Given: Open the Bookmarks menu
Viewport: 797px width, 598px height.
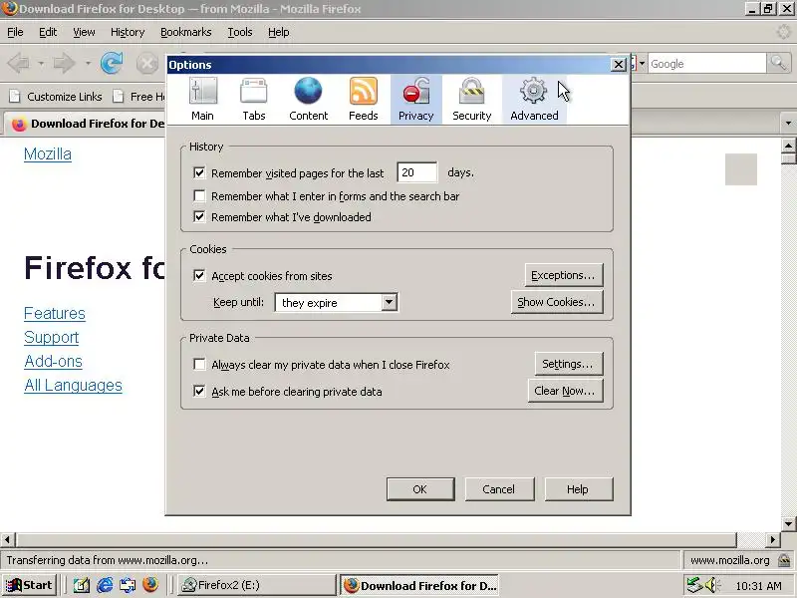Looking at the screenshot, I should [186, 32].
